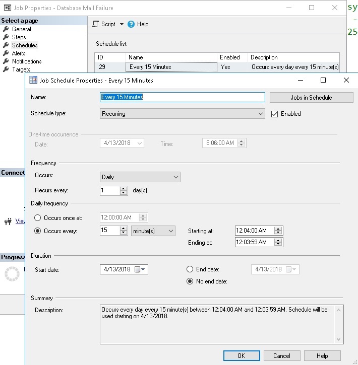Screen dimensions: 358x365
Task: Click the Ending at time field
Action: tap(255, 242)
